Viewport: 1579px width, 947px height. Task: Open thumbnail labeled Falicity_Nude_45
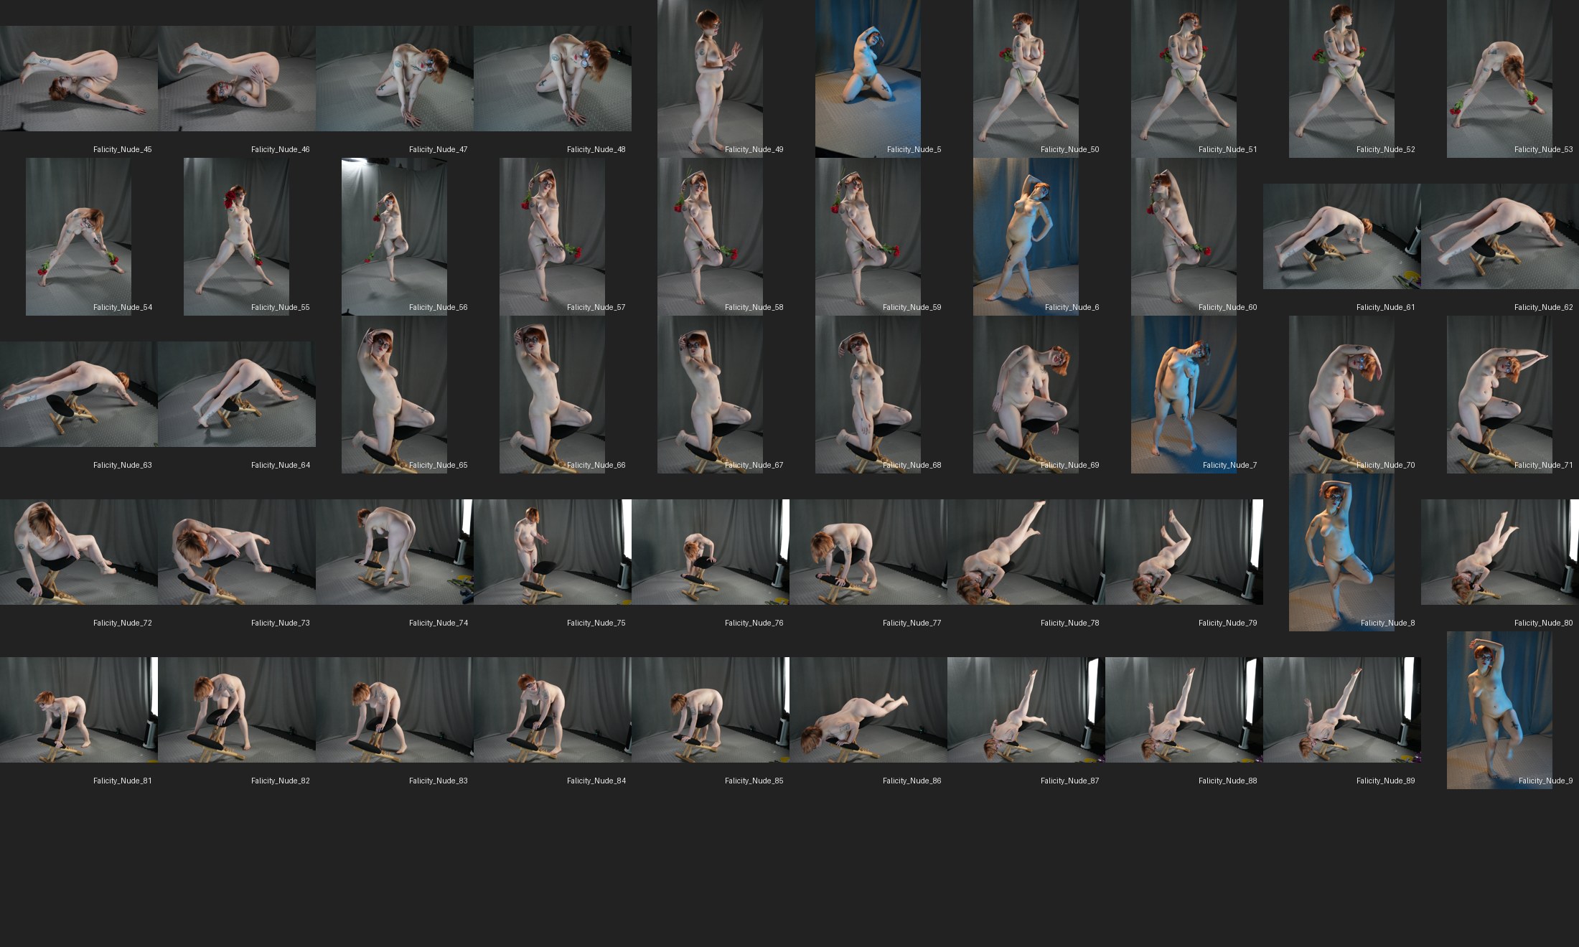(x=79, y=79)
